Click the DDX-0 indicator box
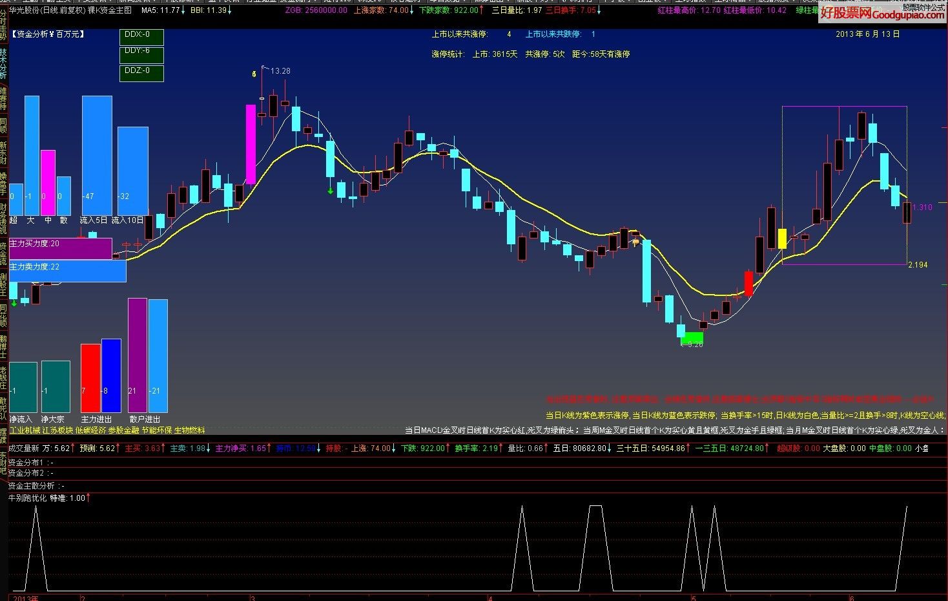 (141, 37)
